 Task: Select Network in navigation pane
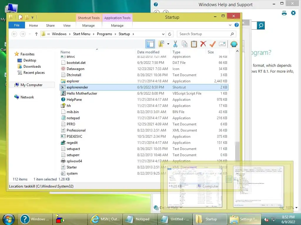[x=27, y=97]
